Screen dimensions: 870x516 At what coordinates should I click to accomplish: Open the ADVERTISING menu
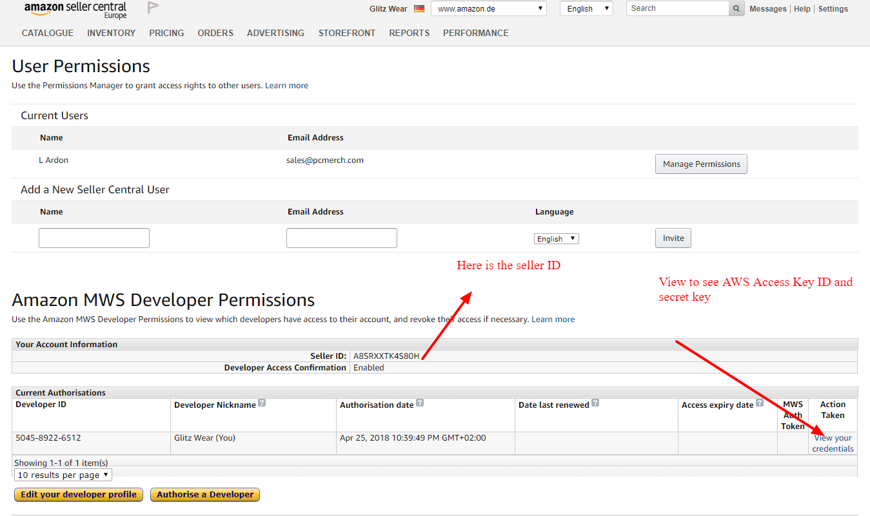[x=275, y=33]
